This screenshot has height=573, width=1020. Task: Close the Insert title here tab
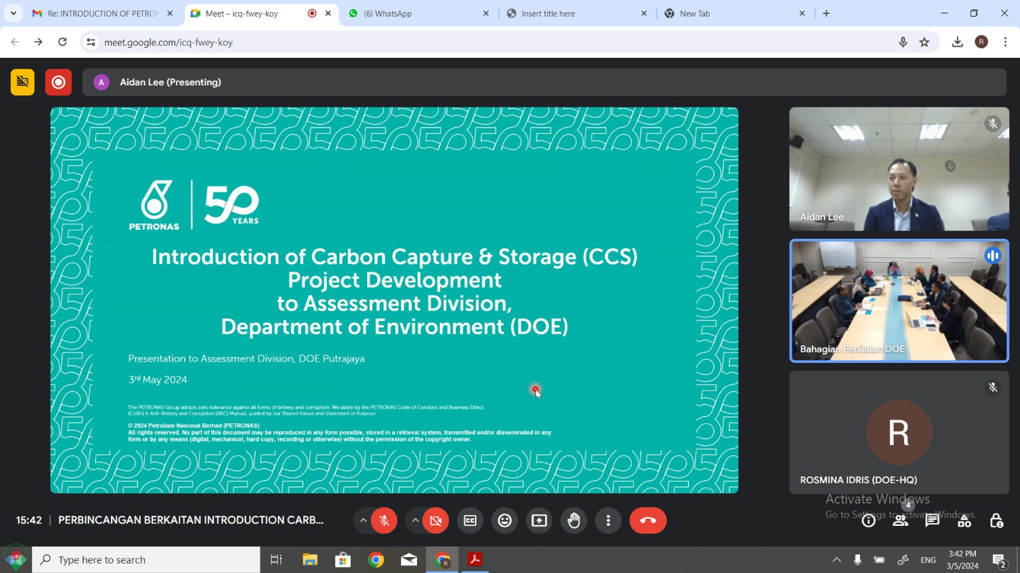click(x=644, y=13)
